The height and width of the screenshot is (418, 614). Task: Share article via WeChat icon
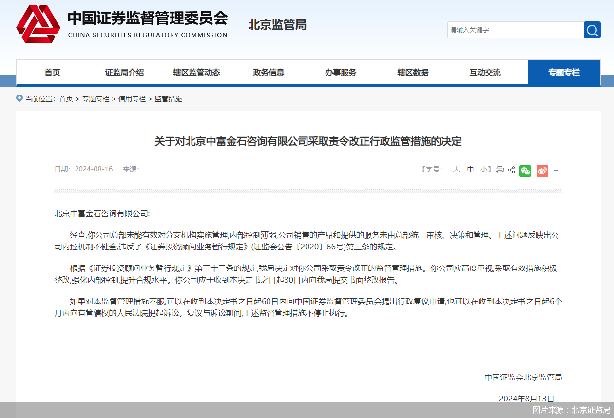[525, 171]
